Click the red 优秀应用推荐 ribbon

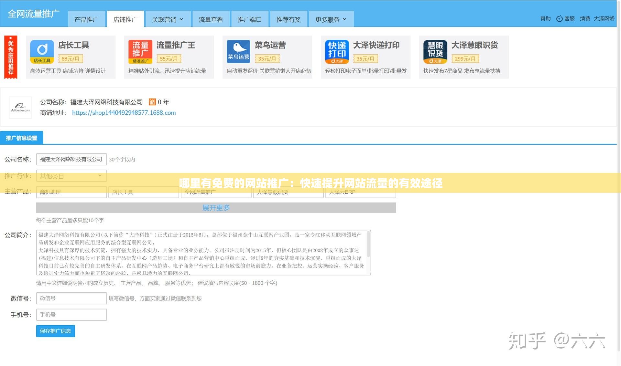11,57
